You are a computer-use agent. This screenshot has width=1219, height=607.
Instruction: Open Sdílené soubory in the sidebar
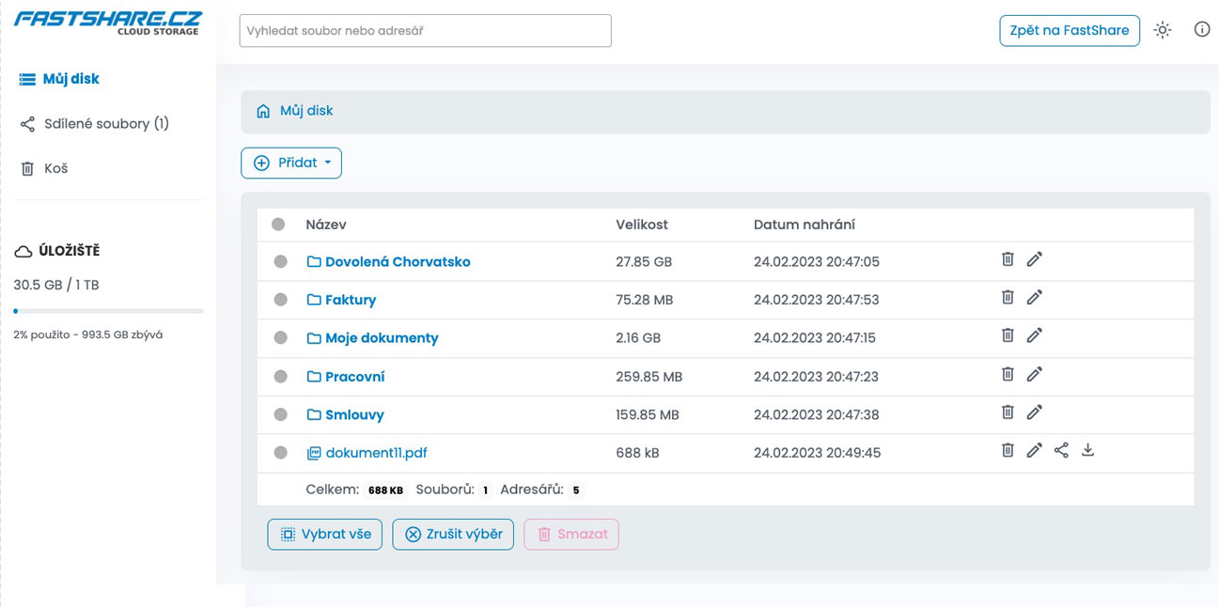point(105,124)
